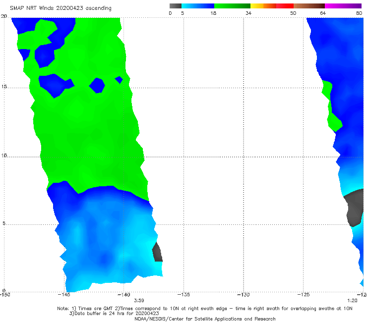Click longitude axis label '-135'
Viewport: 367px width, 322px height.
click(183, 295)
